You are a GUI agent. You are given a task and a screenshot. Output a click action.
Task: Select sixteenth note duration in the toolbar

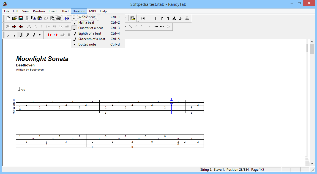click(x=34, y=35)
